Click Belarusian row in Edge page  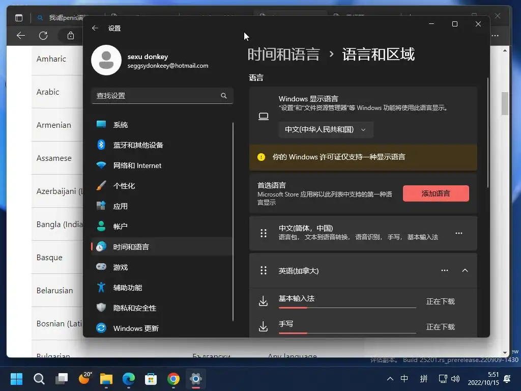coord(57,290)
